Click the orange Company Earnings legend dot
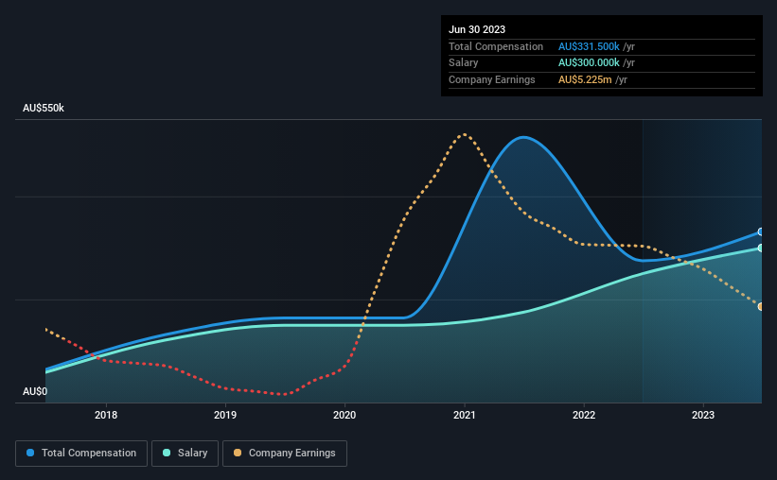 point(238,453)
